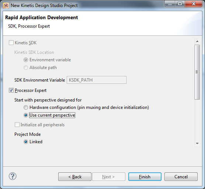The image size is (205, 189).
Task: Toggle the Kinetis SDK checkbox
Action: pos(11,43)
